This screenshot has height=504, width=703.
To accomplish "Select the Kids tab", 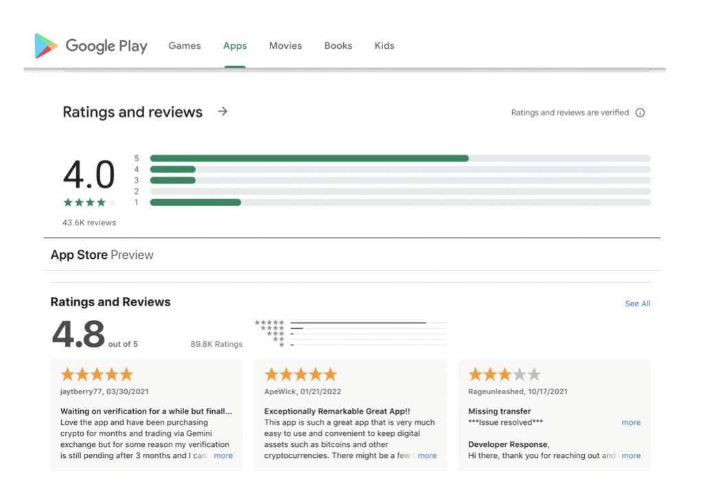I will coord(384,46).
